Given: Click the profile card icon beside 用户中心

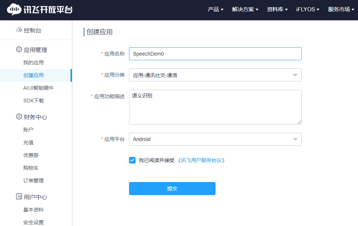Looking at the screenshot, I should tap(19, 197).
